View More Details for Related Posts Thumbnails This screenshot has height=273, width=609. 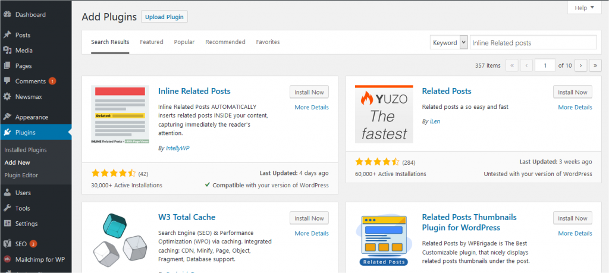click(x=575, y=233)
